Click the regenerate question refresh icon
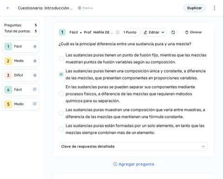223x179 pixels. point(173,32)
